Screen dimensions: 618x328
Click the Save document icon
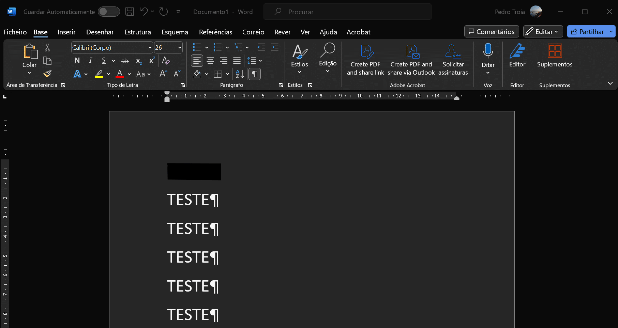130,12
